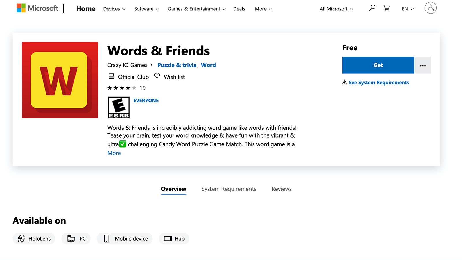Select the HoloLens availability icon

coord(22,239)
